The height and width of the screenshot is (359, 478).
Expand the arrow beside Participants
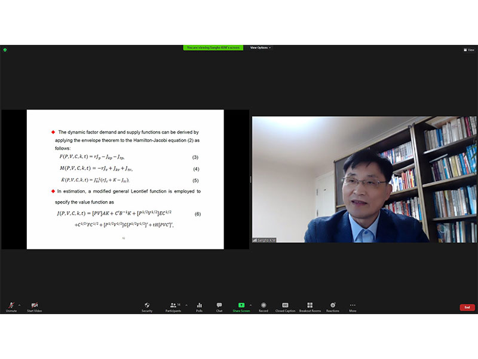[x=186, y=305]
